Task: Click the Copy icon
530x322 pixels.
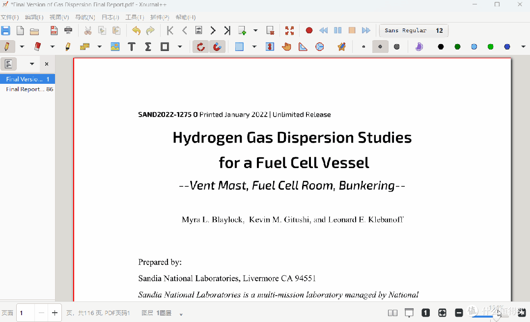Action: pos(102,31)
